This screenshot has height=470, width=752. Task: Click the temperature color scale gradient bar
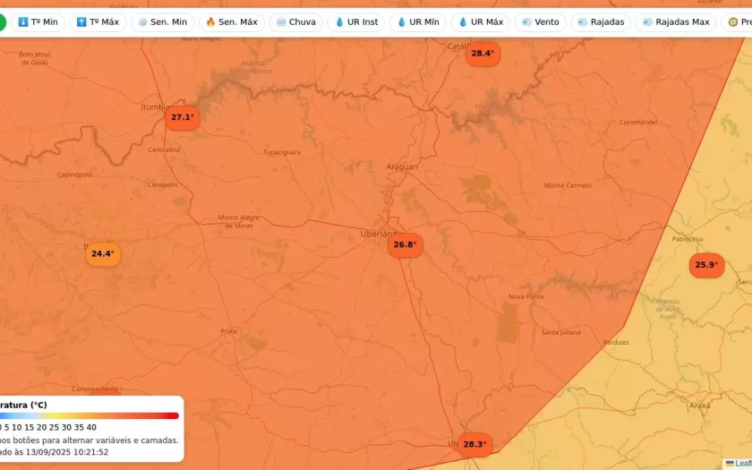(x=90, y=415)
